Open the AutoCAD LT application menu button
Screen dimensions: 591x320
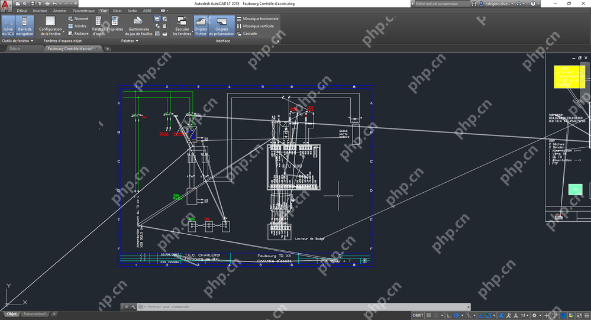6,6
